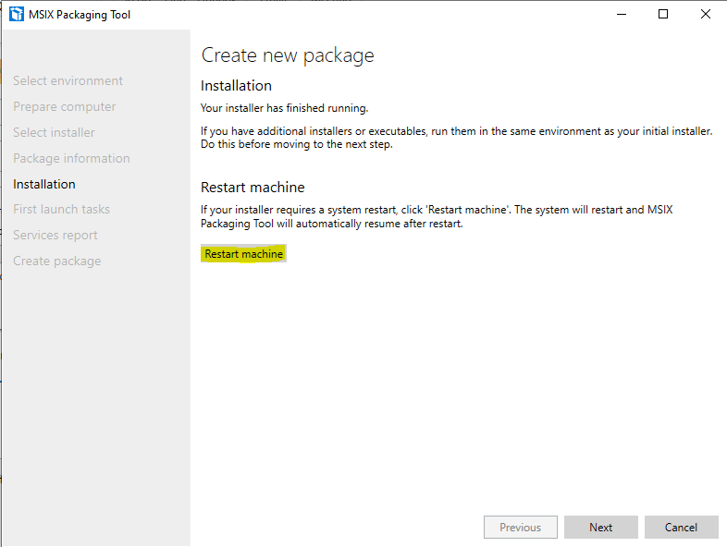
Task: Go to the 'Prepare computer' sidebar step
Action: click(65, 107)
